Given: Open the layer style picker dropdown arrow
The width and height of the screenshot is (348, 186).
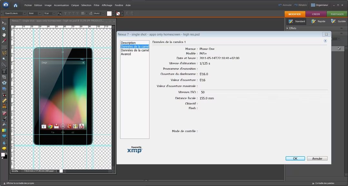Looking at the screenshot, I should pyautogui.click(x=122, y=14).
